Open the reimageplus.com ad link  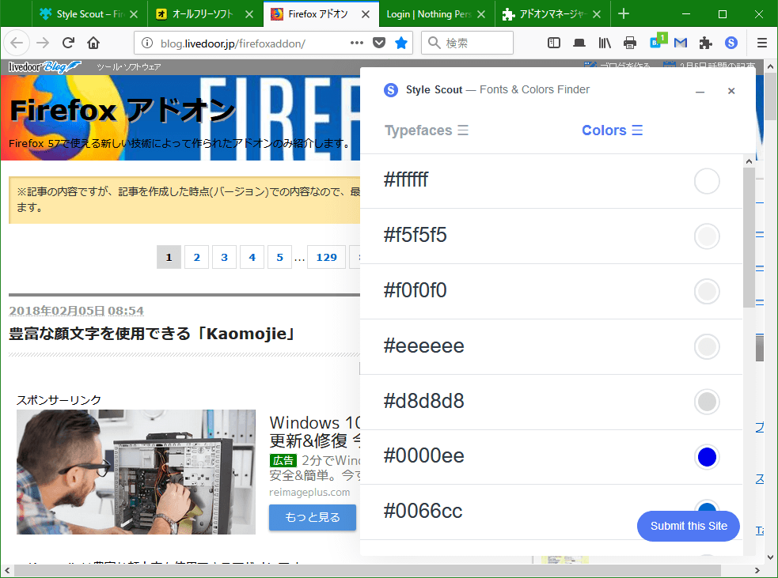pos(309,493)
